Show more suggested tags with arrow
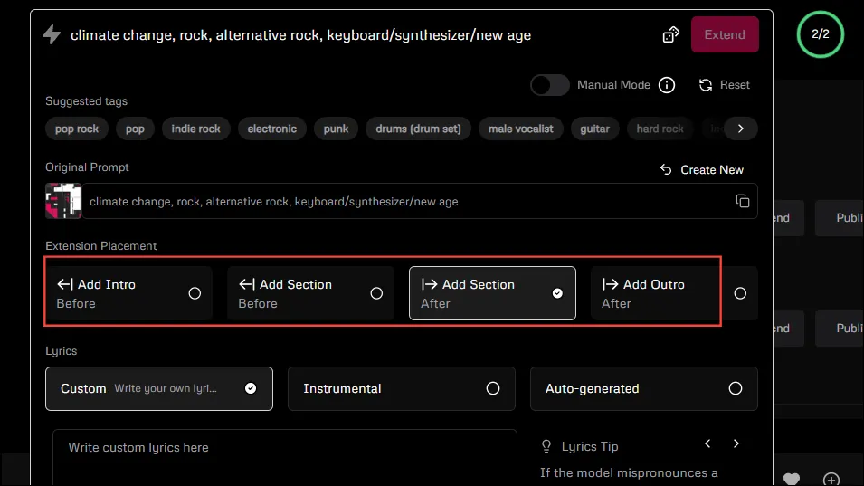The image size is (864, 486). (741, 129)
